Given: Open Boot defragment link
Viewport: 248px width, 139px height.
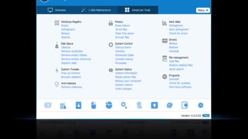Looking at the screenshot, I should point(179,29).
